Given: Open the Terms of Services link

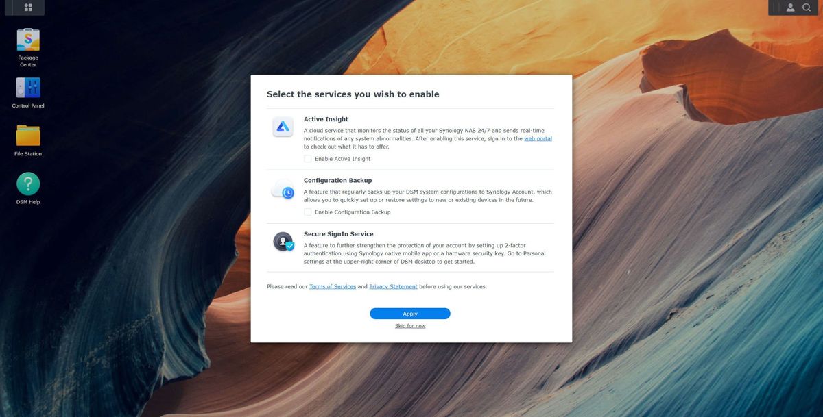Looking at the screenshot, I should (x=333, y=286).
